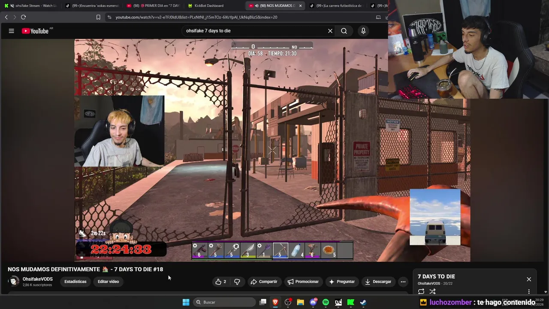This screenshot has height=309, width=549.
Task: Switch to the PRIMER DIA en 7 DAYS tab
Action: (x=154, y=6)
